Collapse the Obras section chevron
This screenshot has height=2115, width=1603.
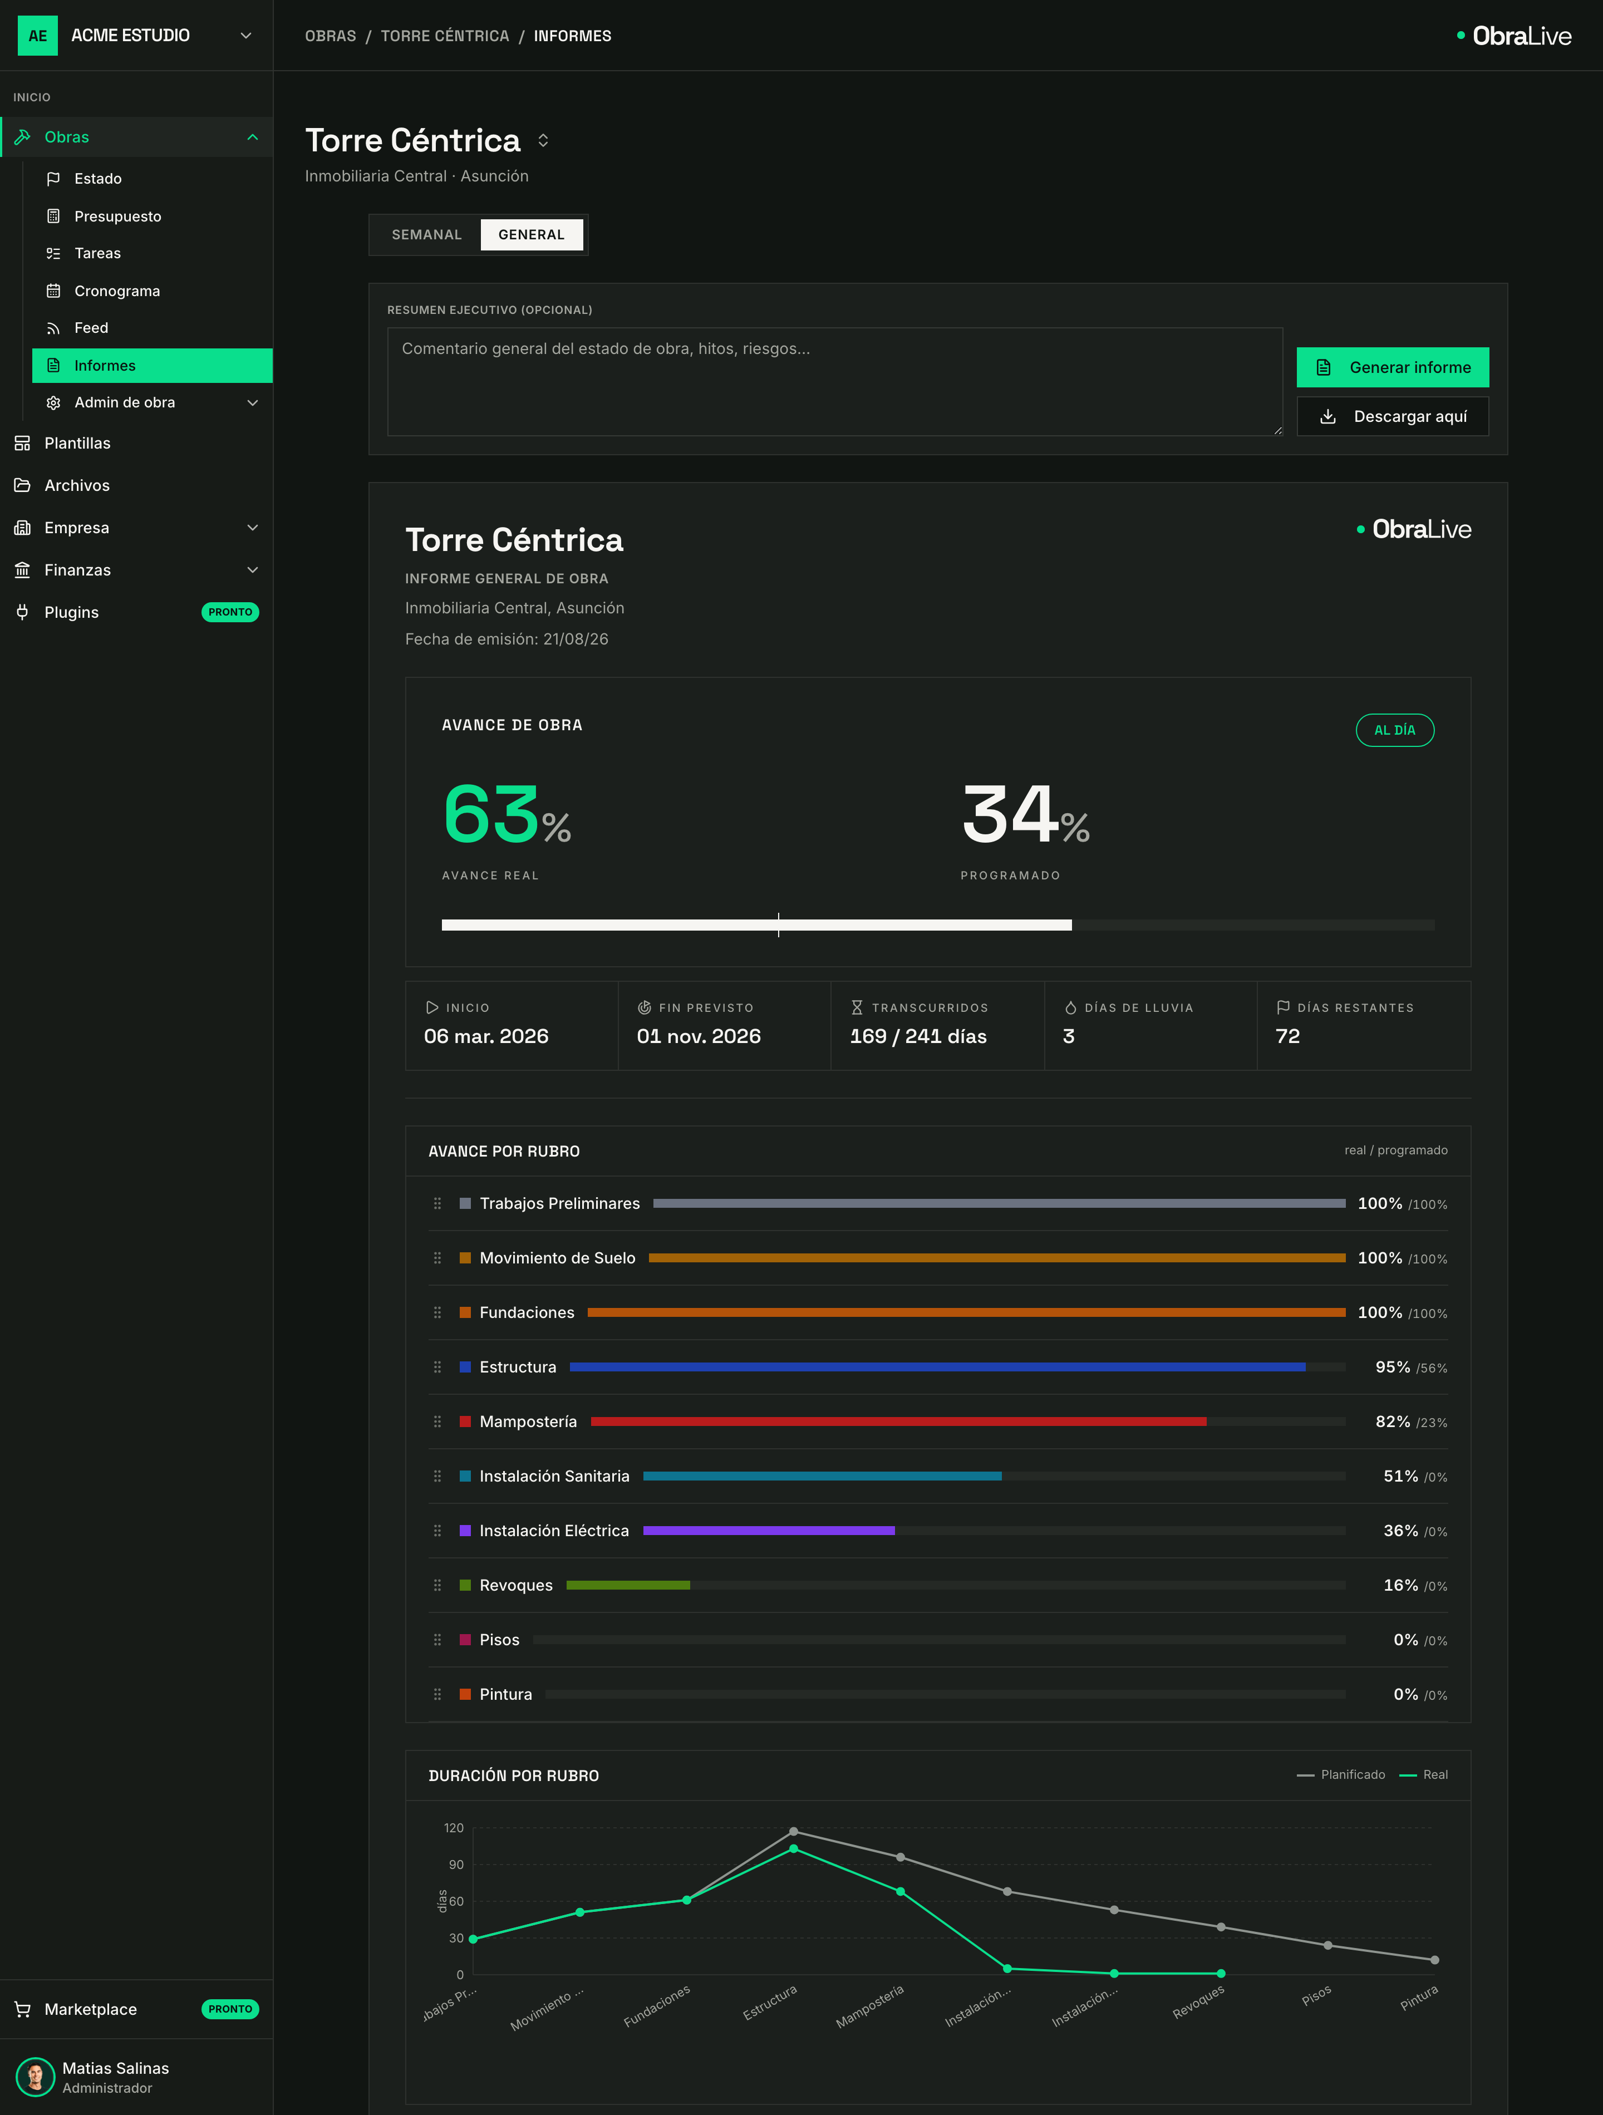tap(253, 137)
